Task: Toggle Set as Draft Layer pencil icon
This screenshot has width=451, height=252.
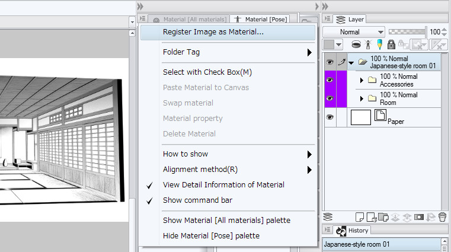Action: pyautogui.click(x=380, y=44)
